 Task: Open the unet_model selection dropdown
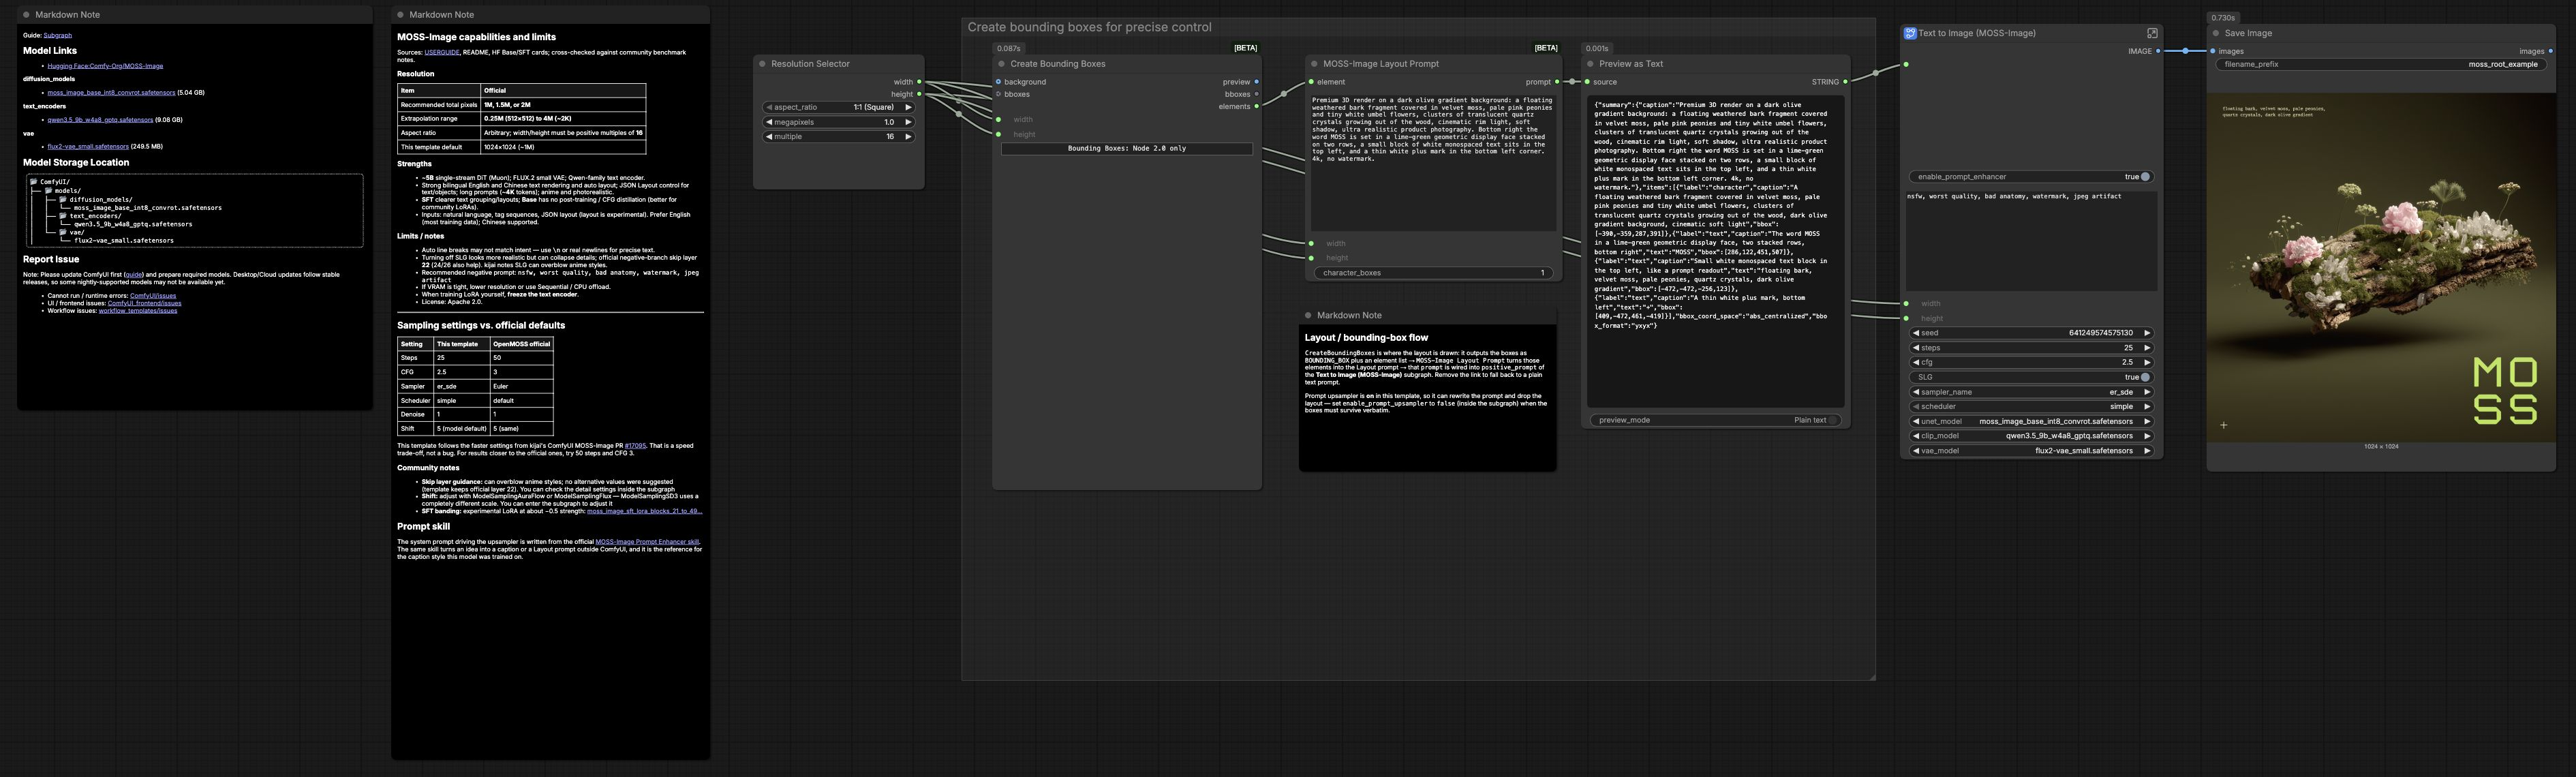coord(2031,421)
